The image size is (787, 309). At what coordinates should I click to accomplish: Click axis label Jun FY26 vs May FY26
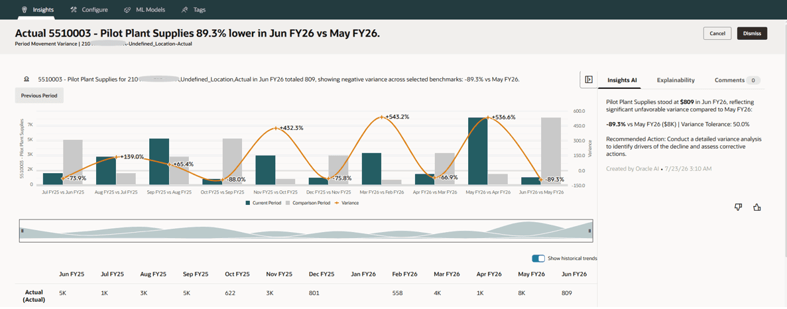pyautogui.click(x=540, y=192)
